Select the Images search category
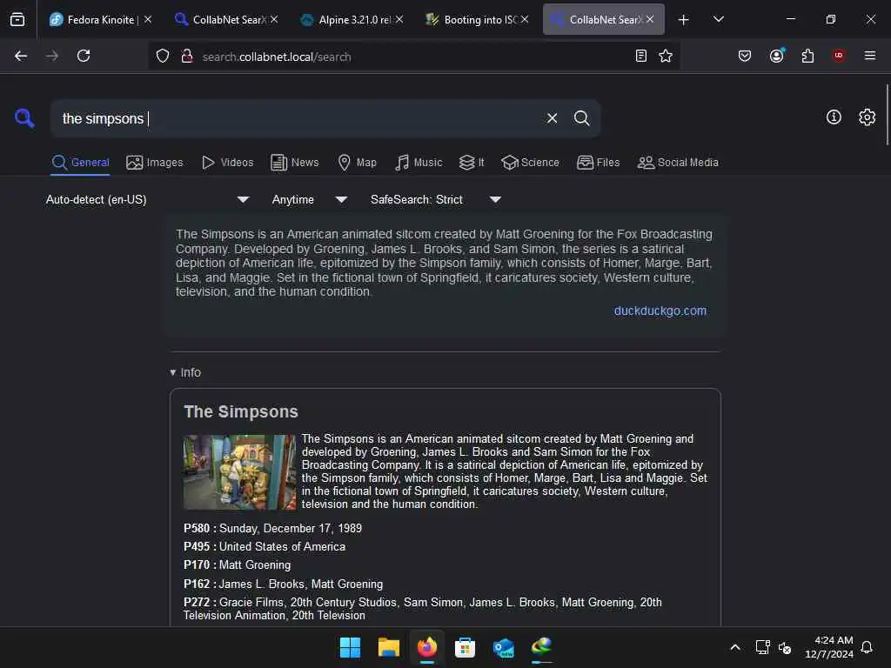 155,163
